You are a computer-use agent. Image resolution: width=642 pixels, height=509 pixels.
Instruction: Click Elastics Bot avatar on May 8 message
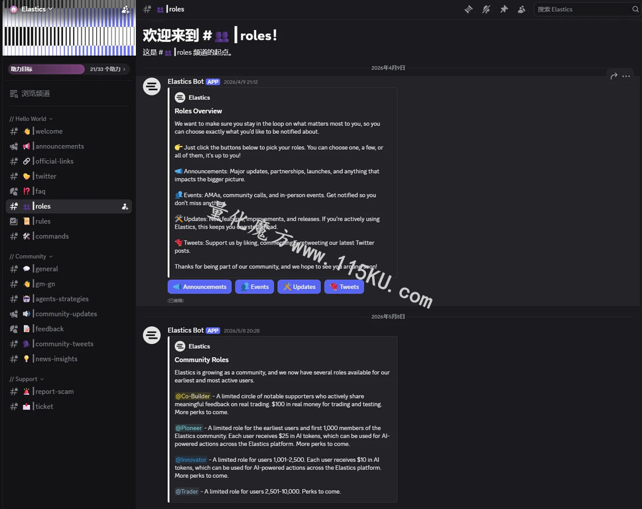click(151, 335)
